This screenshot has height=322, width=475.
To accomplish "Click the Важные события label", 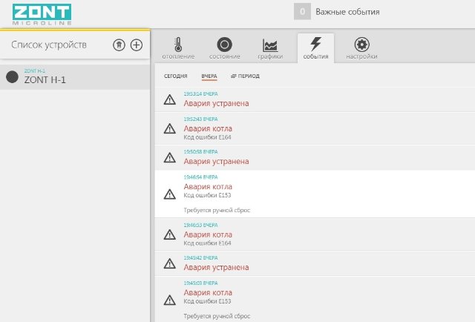I will point(347,12).
